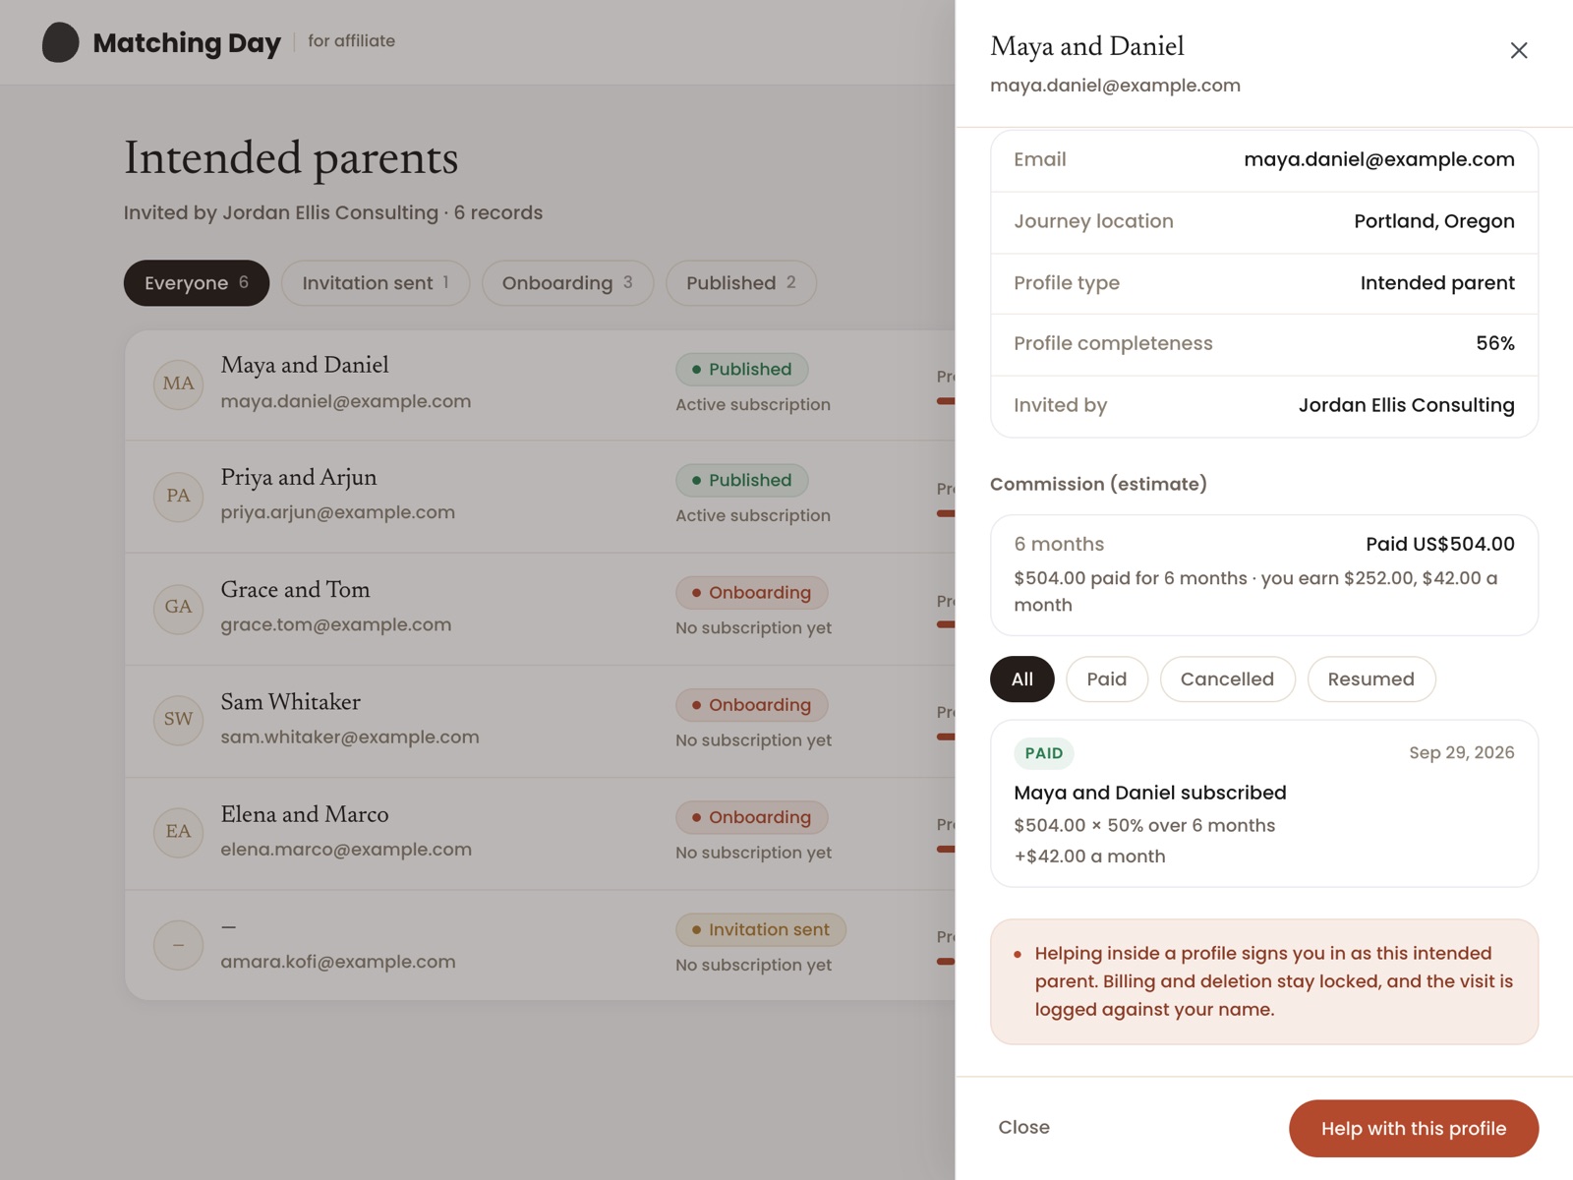1573x1180 pixels.
Task: Filter by Invitation sent
Action: [376, 283]
